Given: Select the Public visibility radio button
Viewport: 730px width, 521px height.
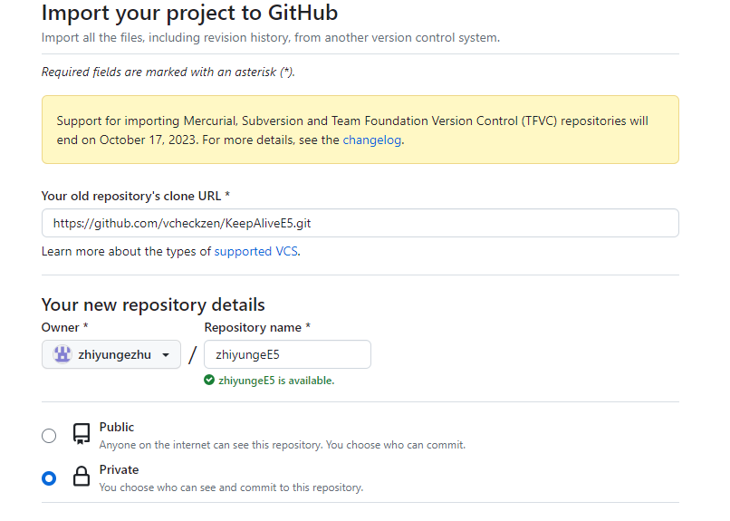Looking at the screenshot, I should [49, 436].
